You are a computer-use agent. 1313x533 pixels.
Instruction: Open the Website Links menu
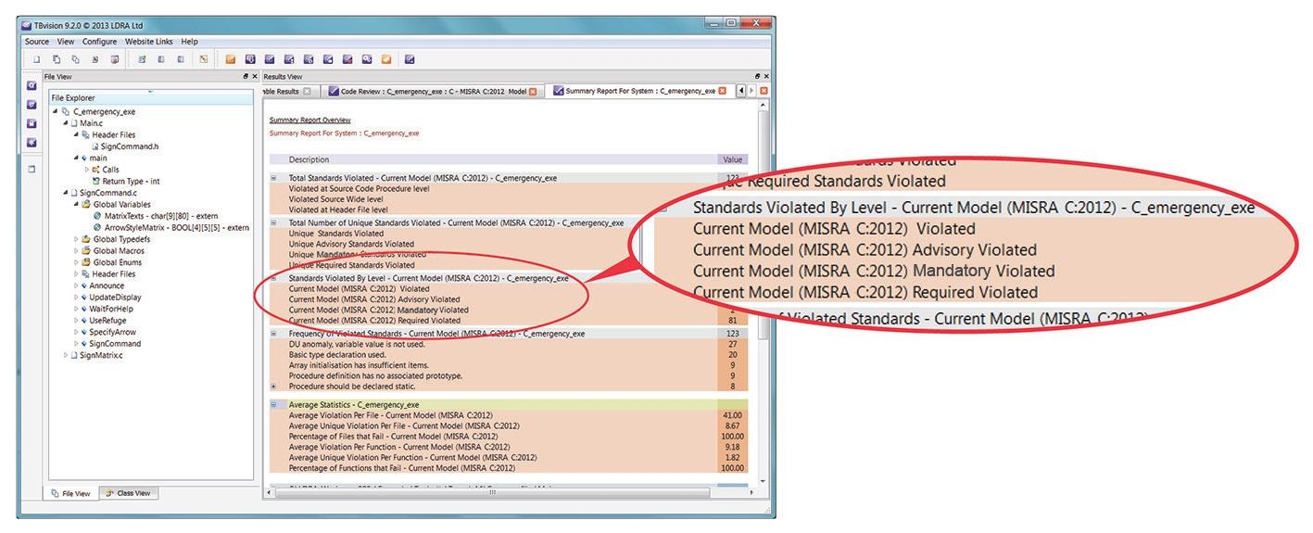point(149,42)
